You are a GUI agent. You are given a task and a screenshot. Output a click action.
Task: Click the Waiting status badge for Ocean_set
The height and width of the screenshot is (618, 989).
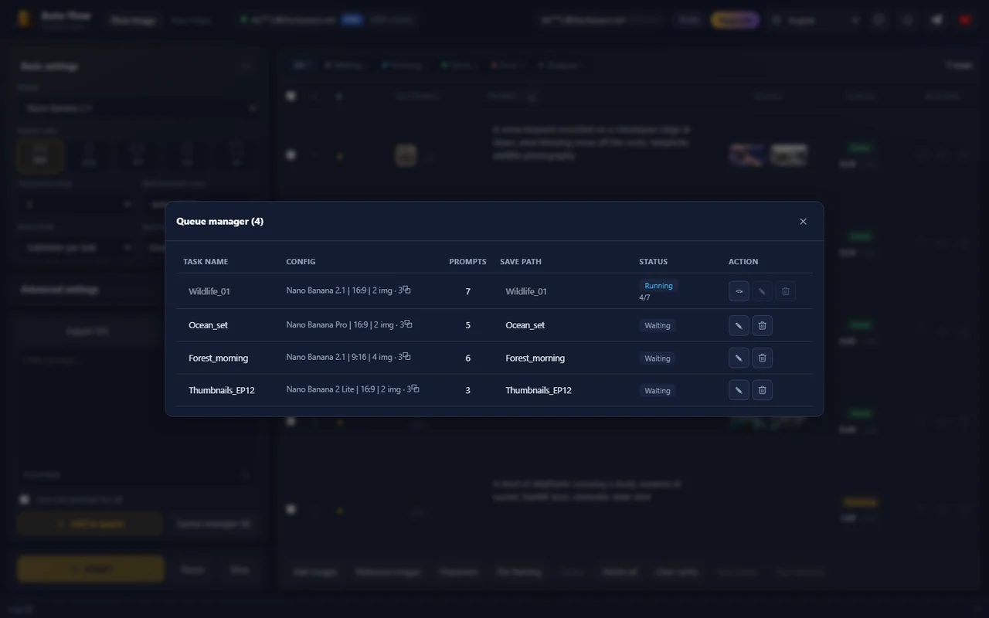pyautogui.click(x=658, y=325)
